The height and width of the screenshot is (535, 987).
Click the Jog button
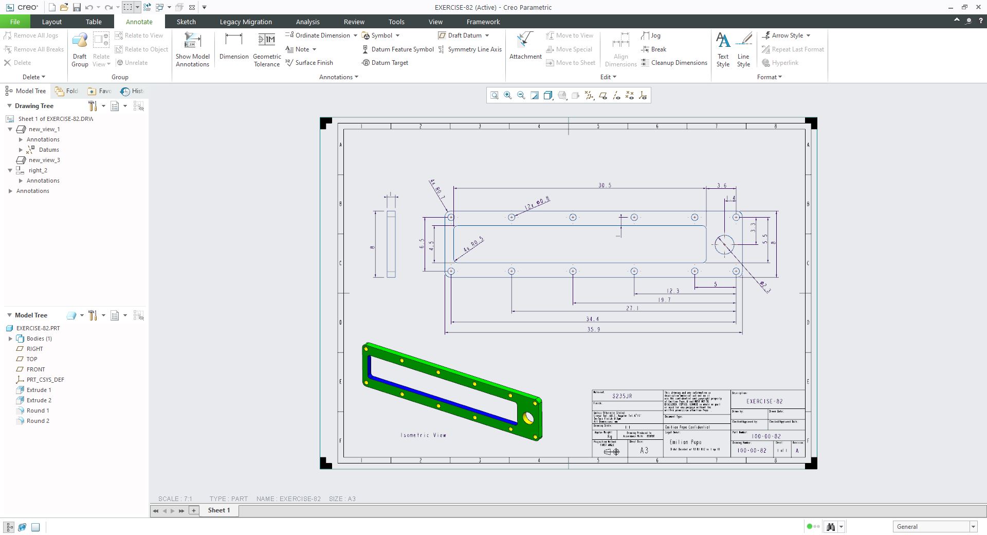coord(651,35)
